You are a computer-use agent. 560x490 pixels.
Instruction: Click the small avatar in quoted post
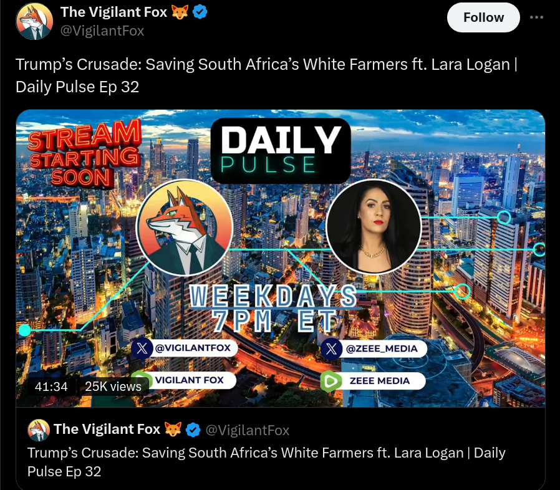[39, 430]
